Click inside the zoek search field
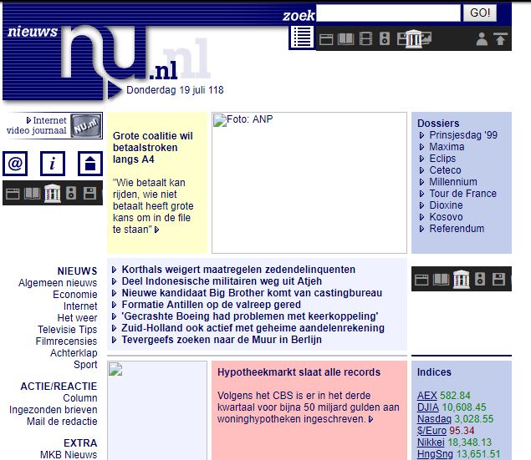Image resolution: width=531 pixels, height=460 pixels. [x=388, y=13]
